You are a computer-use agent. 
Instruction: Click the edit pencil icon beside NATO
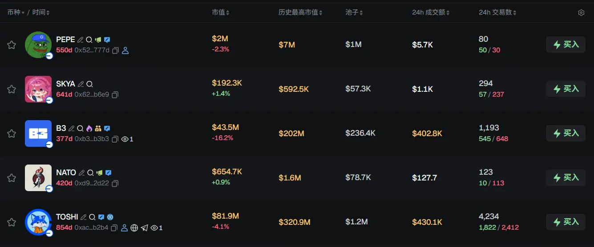(x=81, y=173)
